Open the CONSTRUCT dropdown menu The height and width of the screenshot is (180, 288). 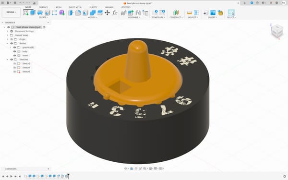pos(176,17)
